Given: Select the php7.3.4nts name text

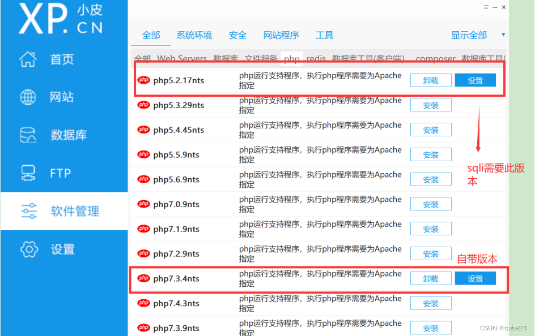Looking at the screenshot, I should tap(176, 279).
